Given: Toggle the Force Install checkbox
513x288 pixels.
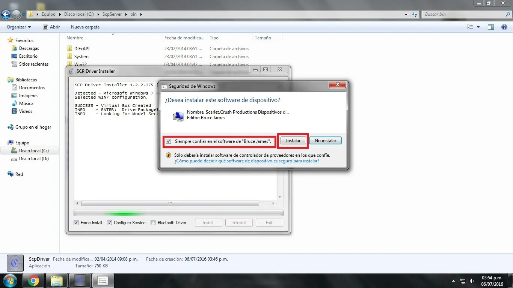Looking at the screenshot, I should click(77, 223).
